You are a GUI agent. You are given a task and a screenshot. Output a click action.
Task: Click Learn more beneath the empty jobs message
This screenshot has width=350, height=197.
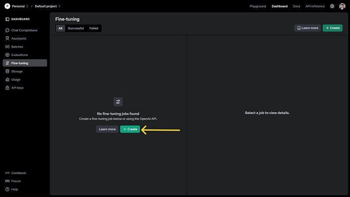(x=107, y=129)
